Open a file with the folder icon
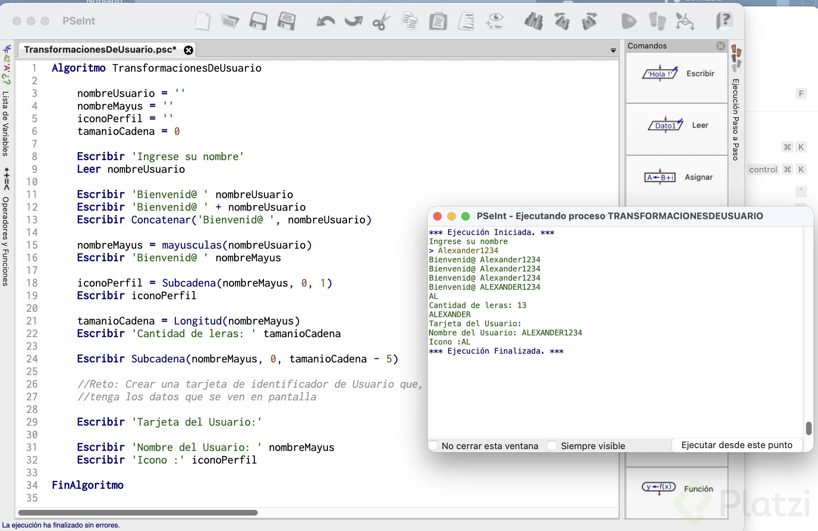818x531 pixels. pos(230,21)
